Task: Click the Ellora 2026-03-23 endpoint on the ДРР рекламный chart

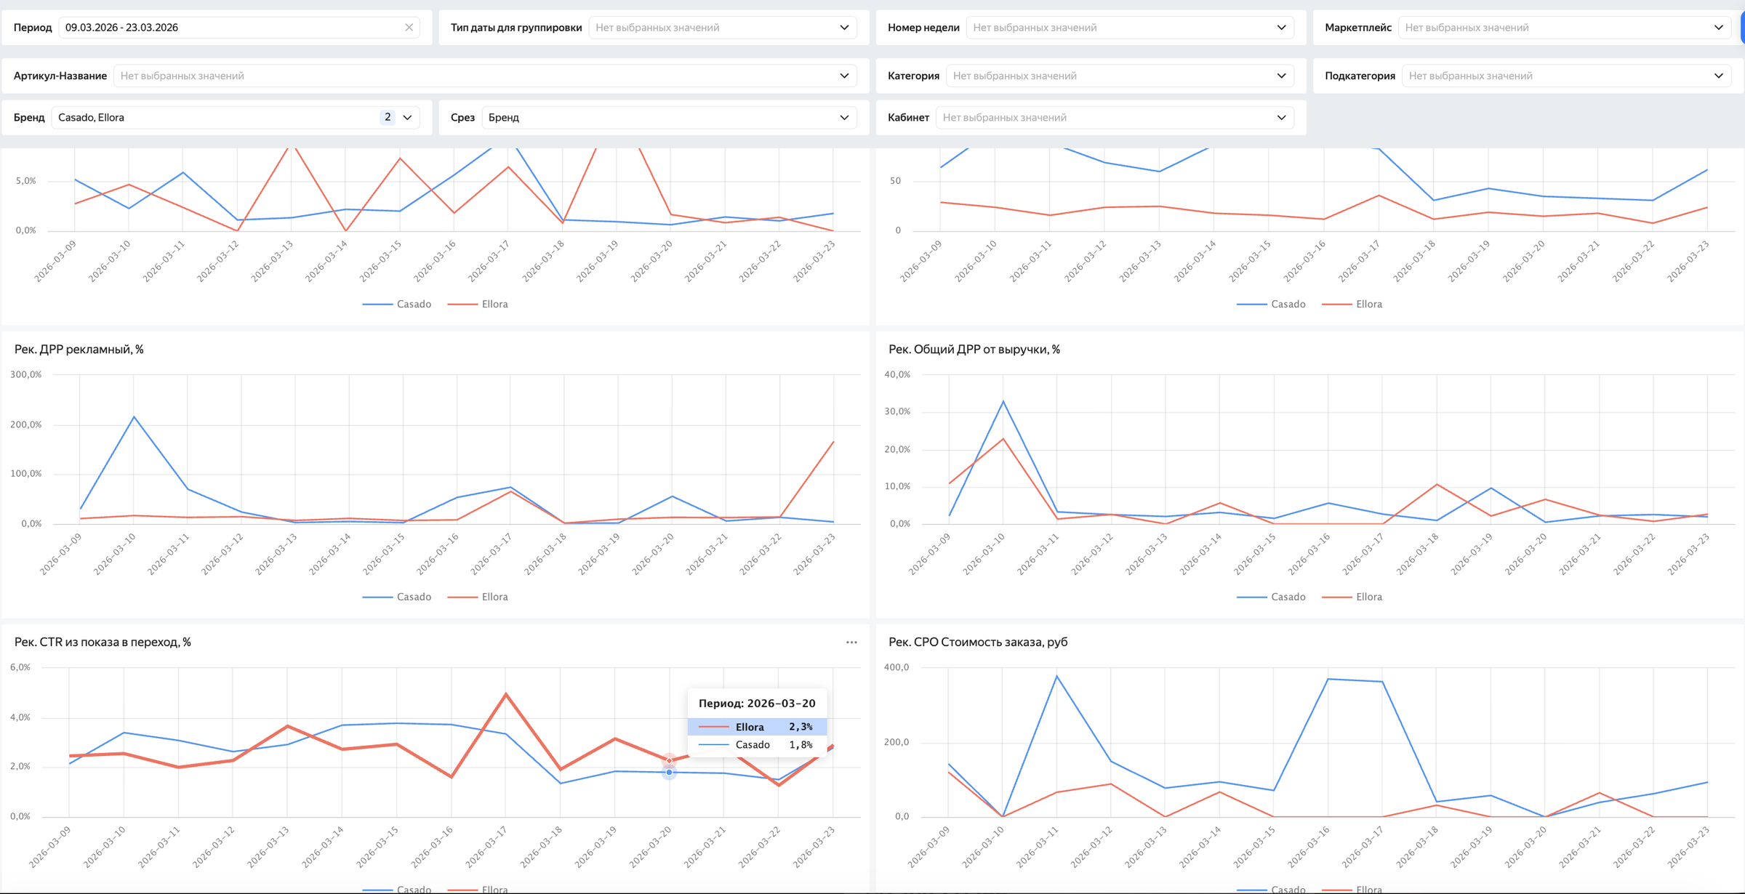Action: tap(833, 442)
